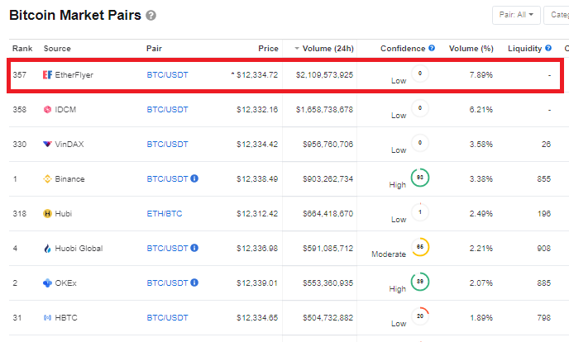Open the Pair: All dropdown
Image resolution: width=569 pixels, height=342 pixels.
coord(516,15)
